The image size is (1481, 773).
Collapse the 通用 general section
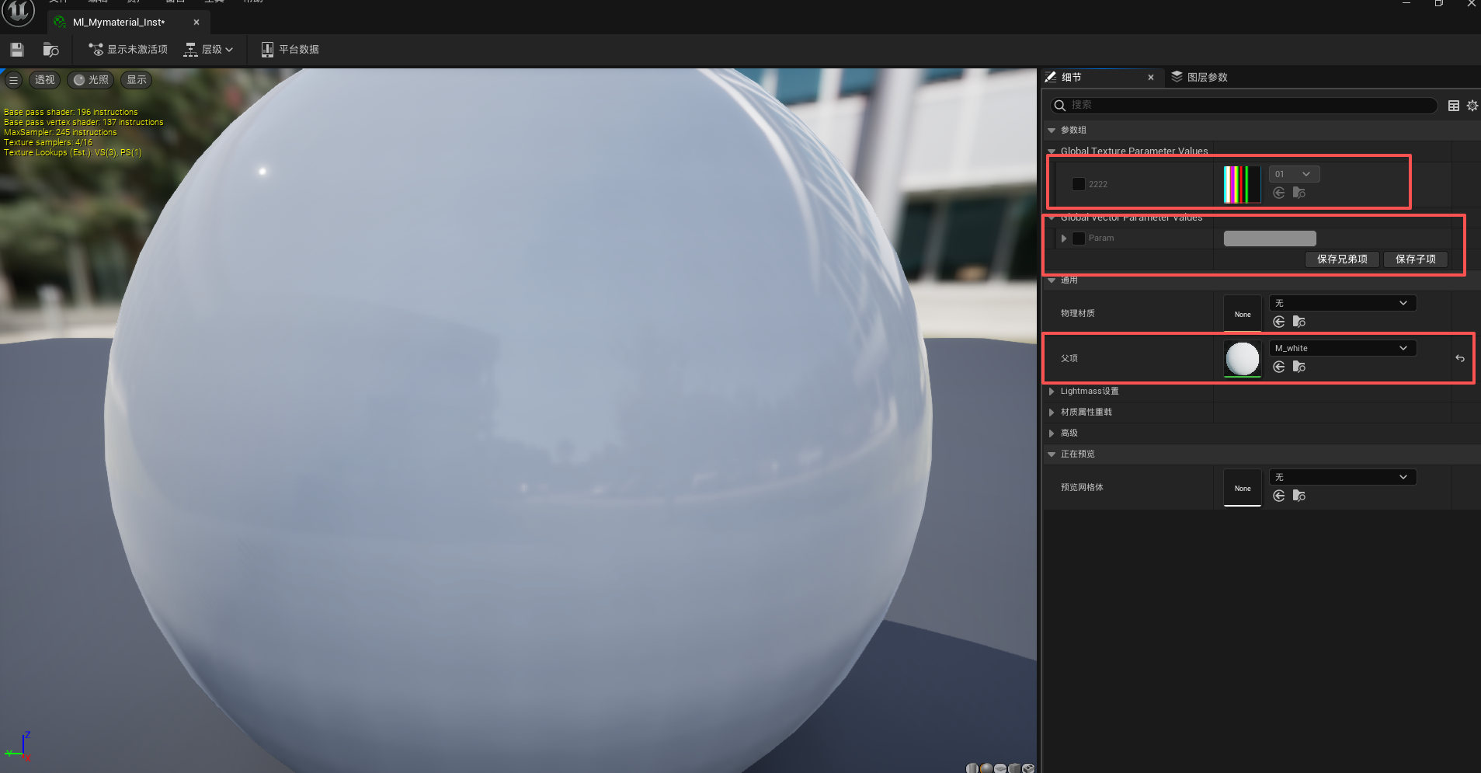pos(1052,280)
